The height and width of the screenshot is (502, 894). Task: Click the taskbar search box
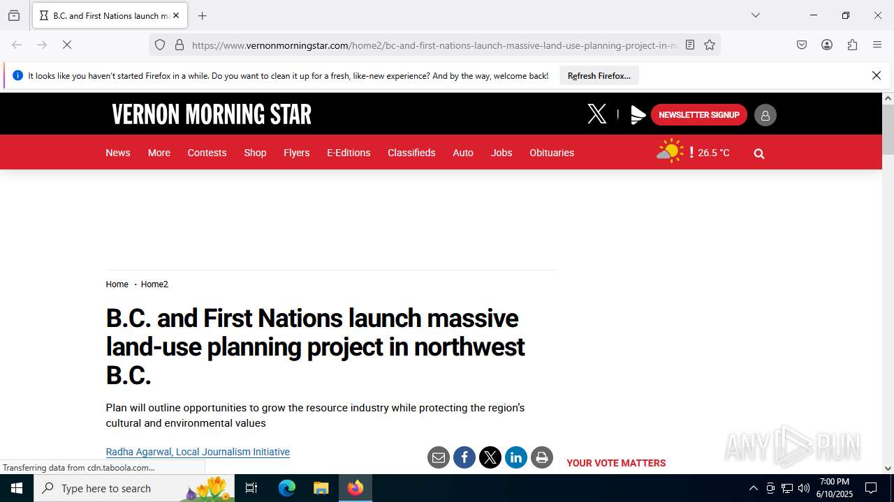pos(134,488)
